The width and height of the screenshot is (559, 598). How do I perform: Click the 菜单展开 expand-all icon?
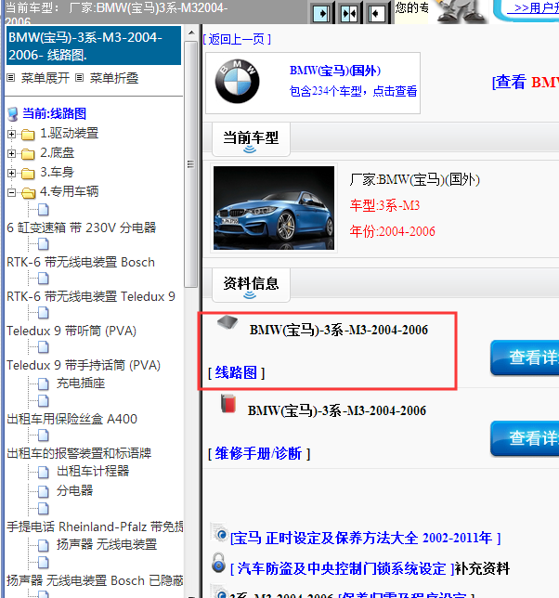coord(10,78)
